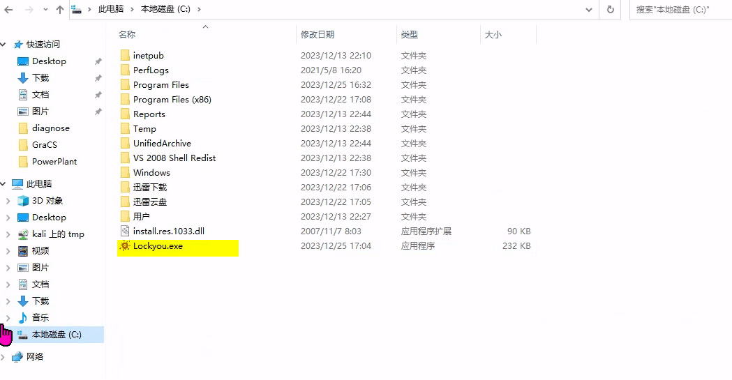Viewport: 732px width, 380px height.
Task: Sort by 名称 column header
Action: click(x=127, y=34)
